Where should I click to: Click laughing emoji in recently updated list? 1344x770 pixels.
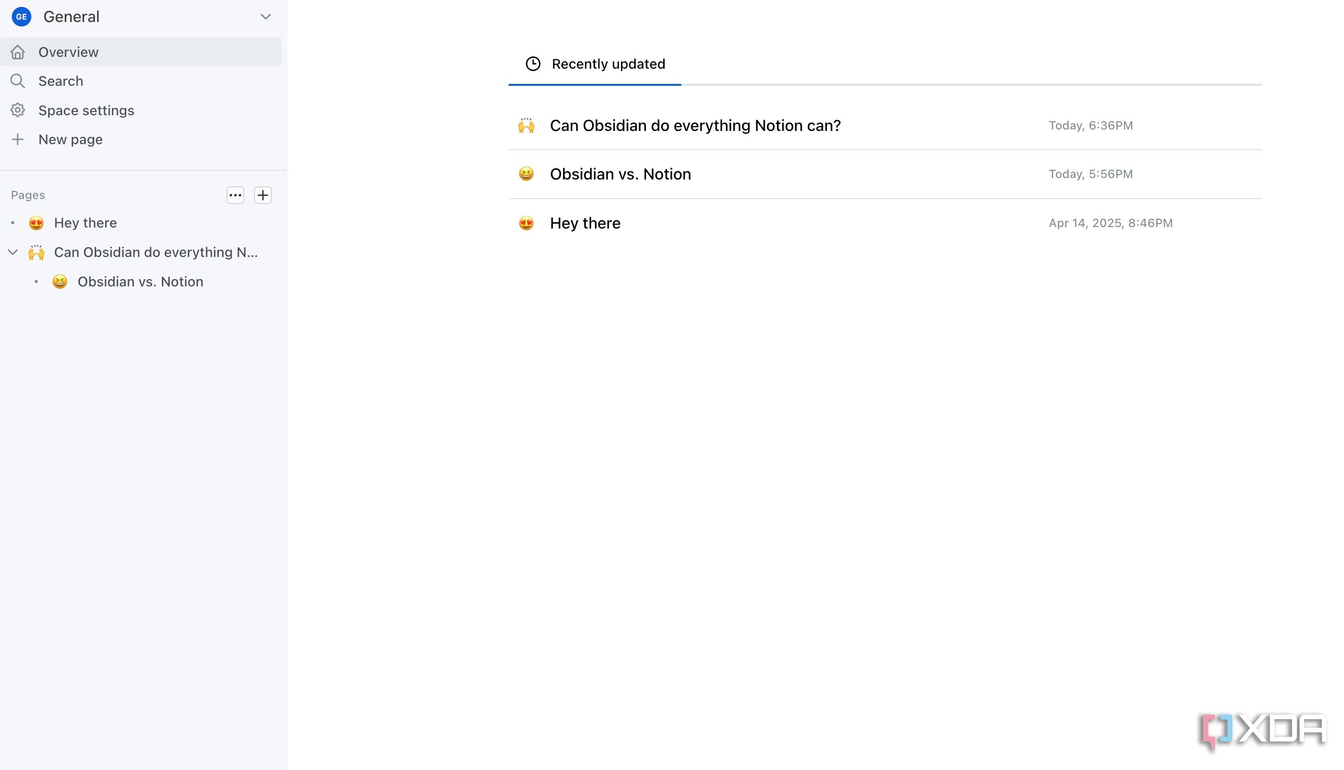(526, 174)
